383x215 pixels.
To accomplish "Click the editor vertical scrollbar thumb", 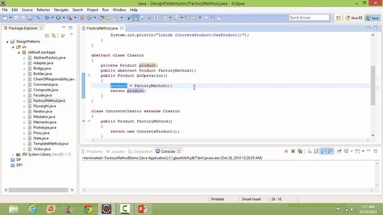I will click(373, 85).
